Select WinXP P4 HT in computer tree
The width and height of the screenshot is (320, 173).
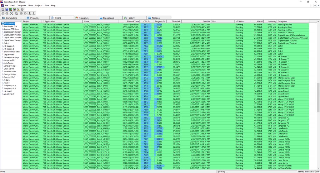tap(9, 94)
